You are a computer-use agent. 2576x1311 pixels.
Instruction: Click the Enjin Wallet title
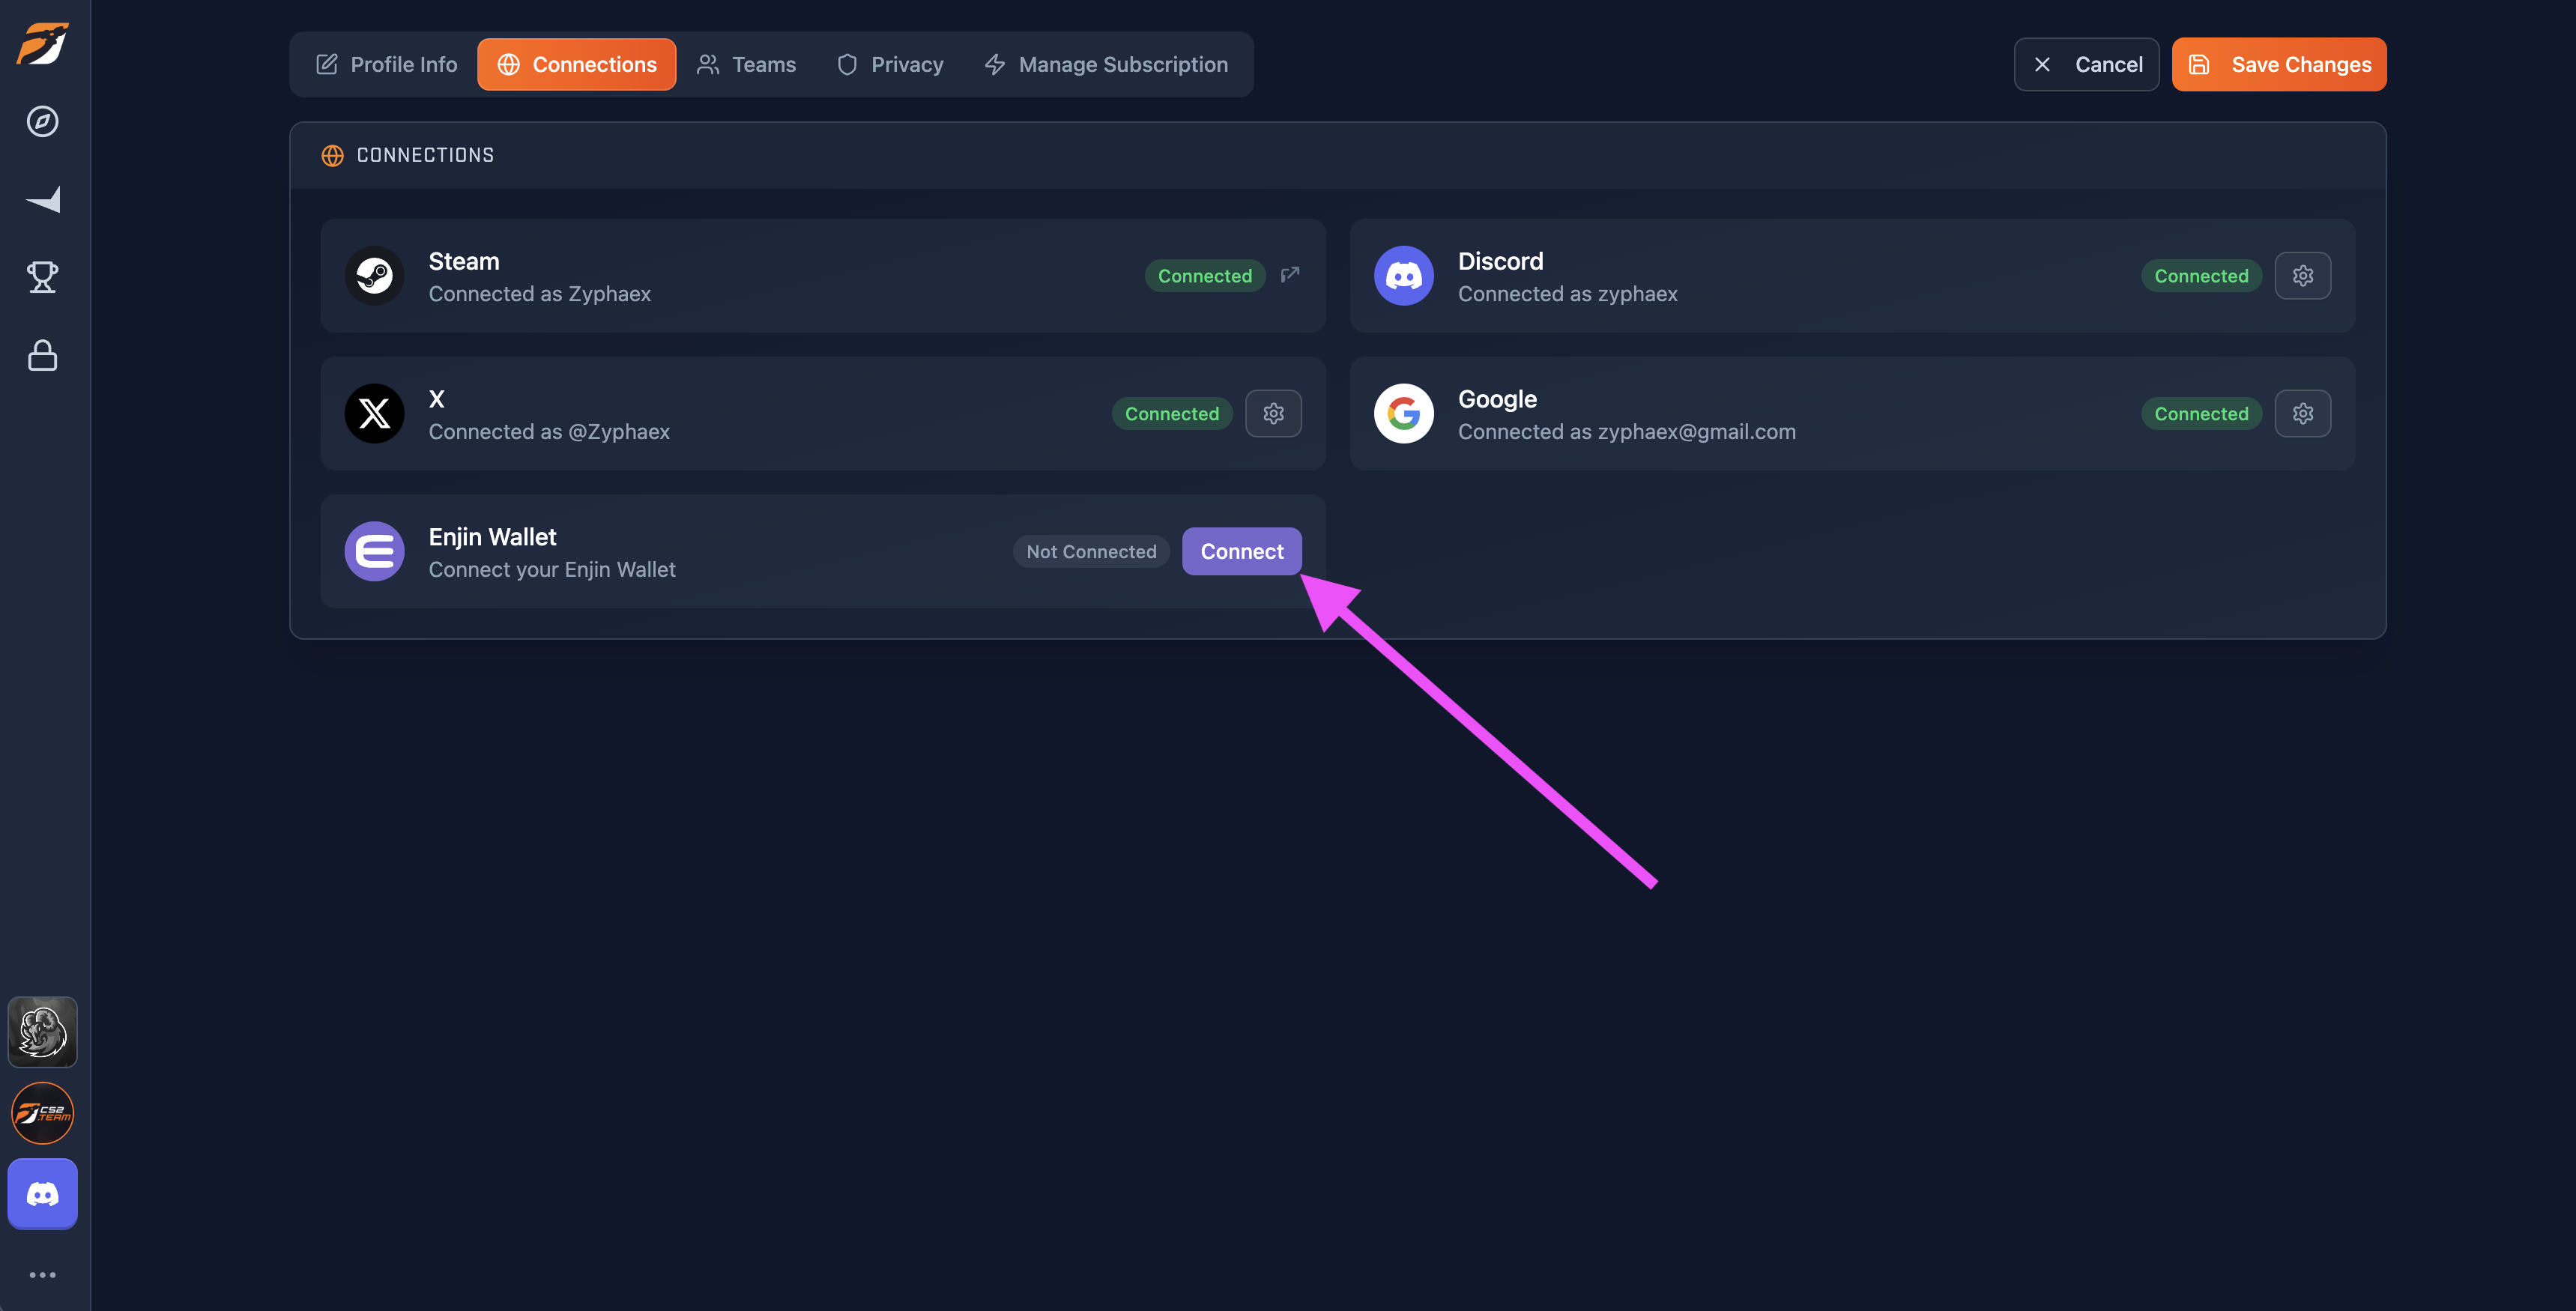(492, 537)
